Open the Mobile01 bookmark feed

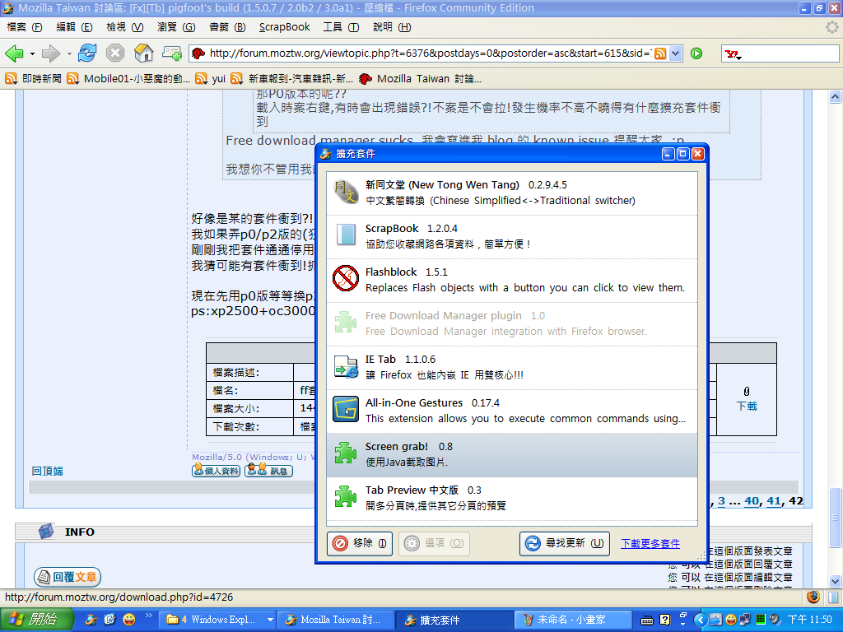click(128, 78)
